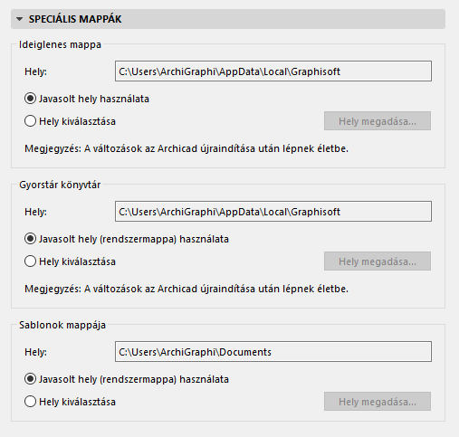Click the Hely label in Sablonok mappája
This screenshot has height=437, width=459.
[x=35, y=352]
